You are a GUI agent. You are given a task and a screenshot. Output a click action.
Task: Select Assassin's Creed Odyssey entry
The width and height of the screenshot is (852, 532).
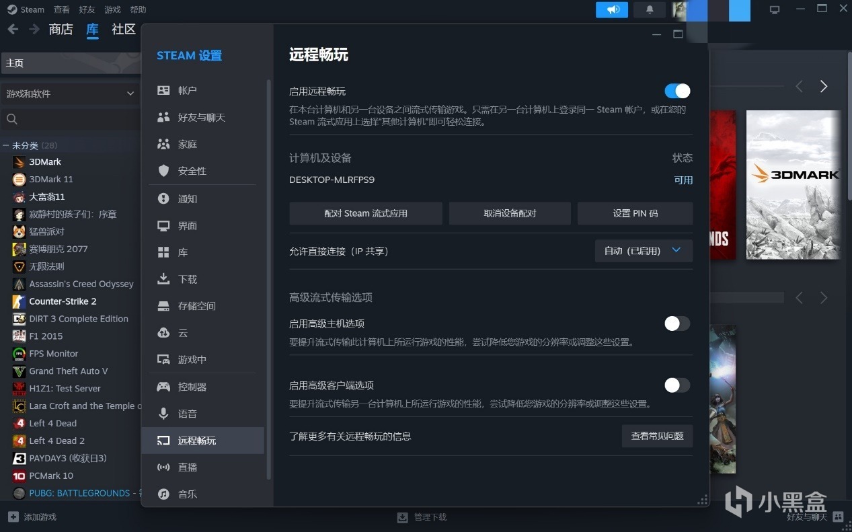click(81, 284)
